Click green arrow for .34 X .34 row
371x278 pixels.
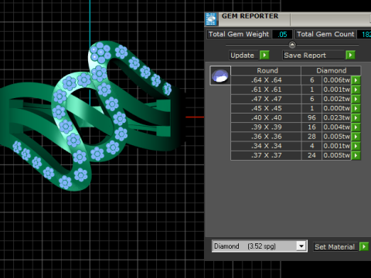coord(356,146)
